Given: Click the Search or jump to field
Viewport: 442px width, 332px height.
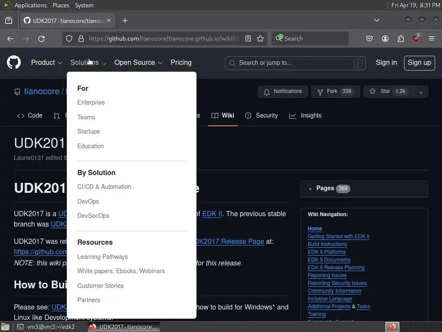Looking at the screenshot, I should [x=295, y=63].
